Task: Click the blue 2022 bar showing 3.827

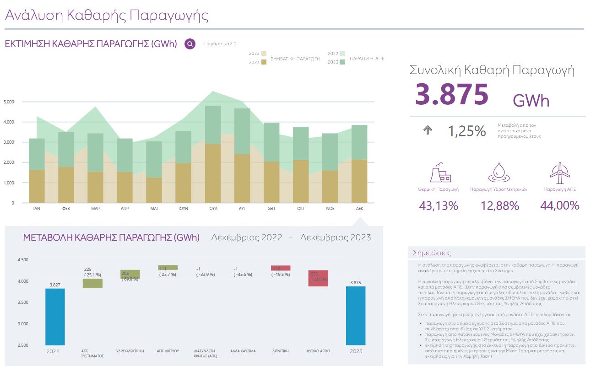Action: click(55, 317)
